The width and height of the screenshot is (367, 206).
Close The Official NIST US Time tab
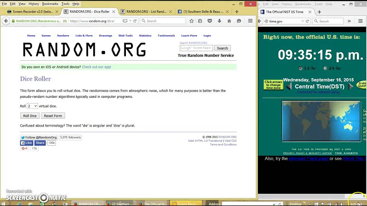(310, 12)
